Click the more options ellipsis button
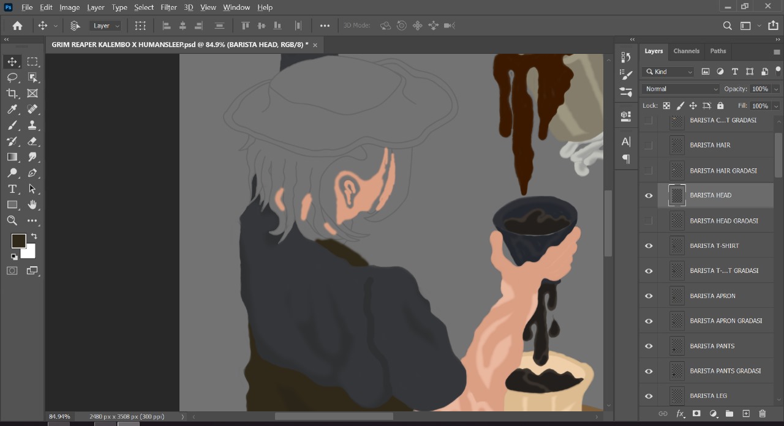Image resolution: width=784 pixels, height=426 pixels. pyautogui.click(x=325, y=26)
